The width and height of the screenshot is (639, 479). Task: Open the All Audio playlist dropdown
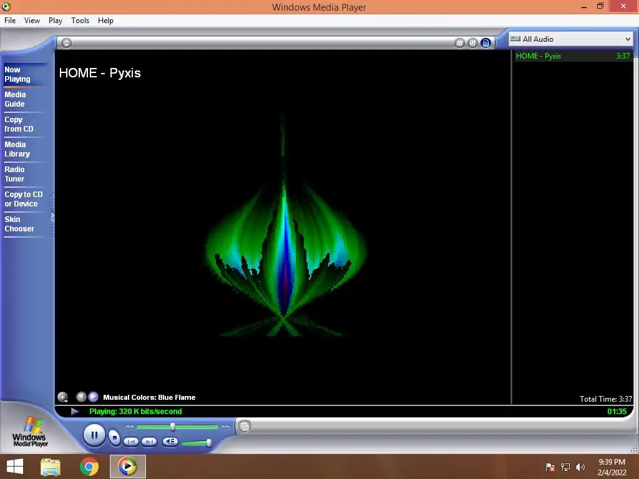(x=570, y=39)
